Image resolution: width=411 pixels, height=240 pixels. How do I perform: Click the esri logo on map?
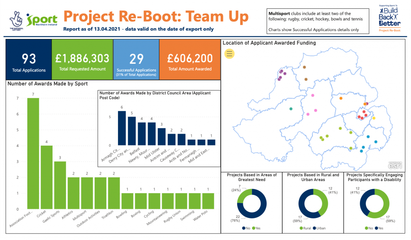(395, 165)
